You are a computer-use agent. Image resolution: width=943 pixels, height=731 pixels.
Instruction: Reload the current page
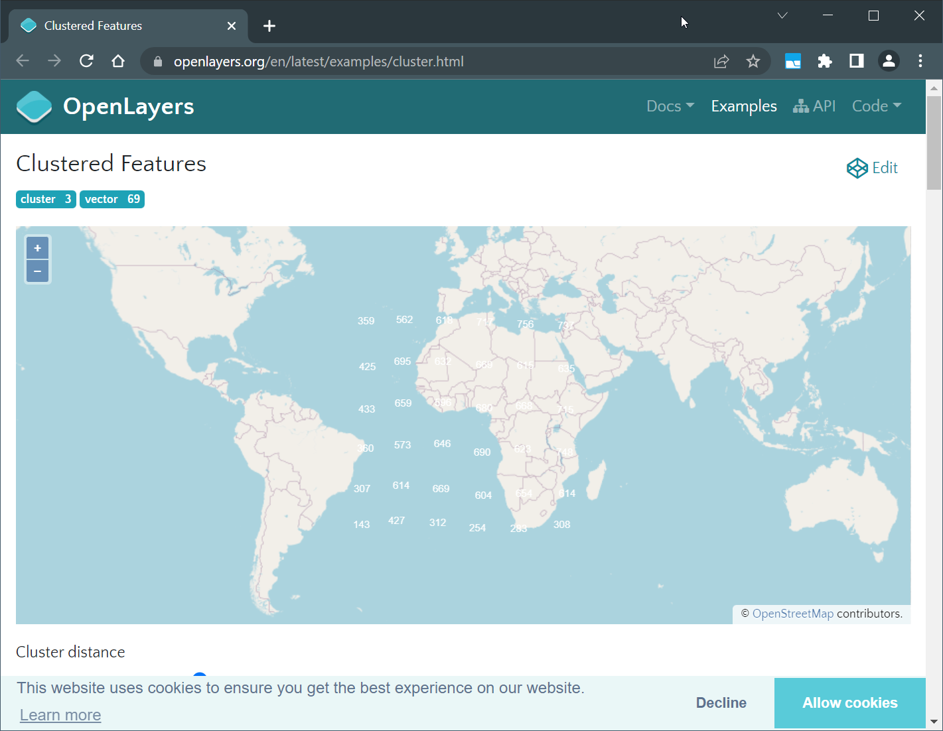(86, 61)
